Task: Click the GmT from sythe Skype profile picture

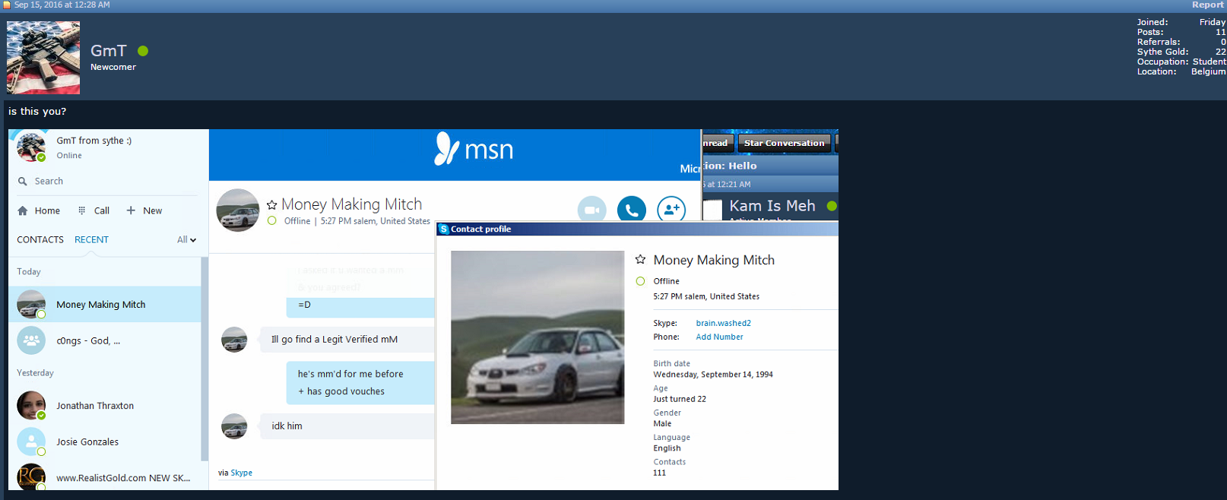Action: point(31,147)
